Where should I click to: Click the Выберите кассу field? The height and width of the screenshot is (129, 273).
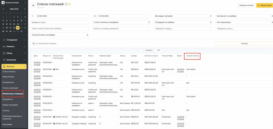point(59,22)
